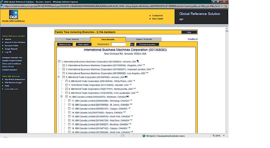This screenshot has width=270, height=148.
Task: Click the page scrollbar down arrow
Action: point(227,132)
